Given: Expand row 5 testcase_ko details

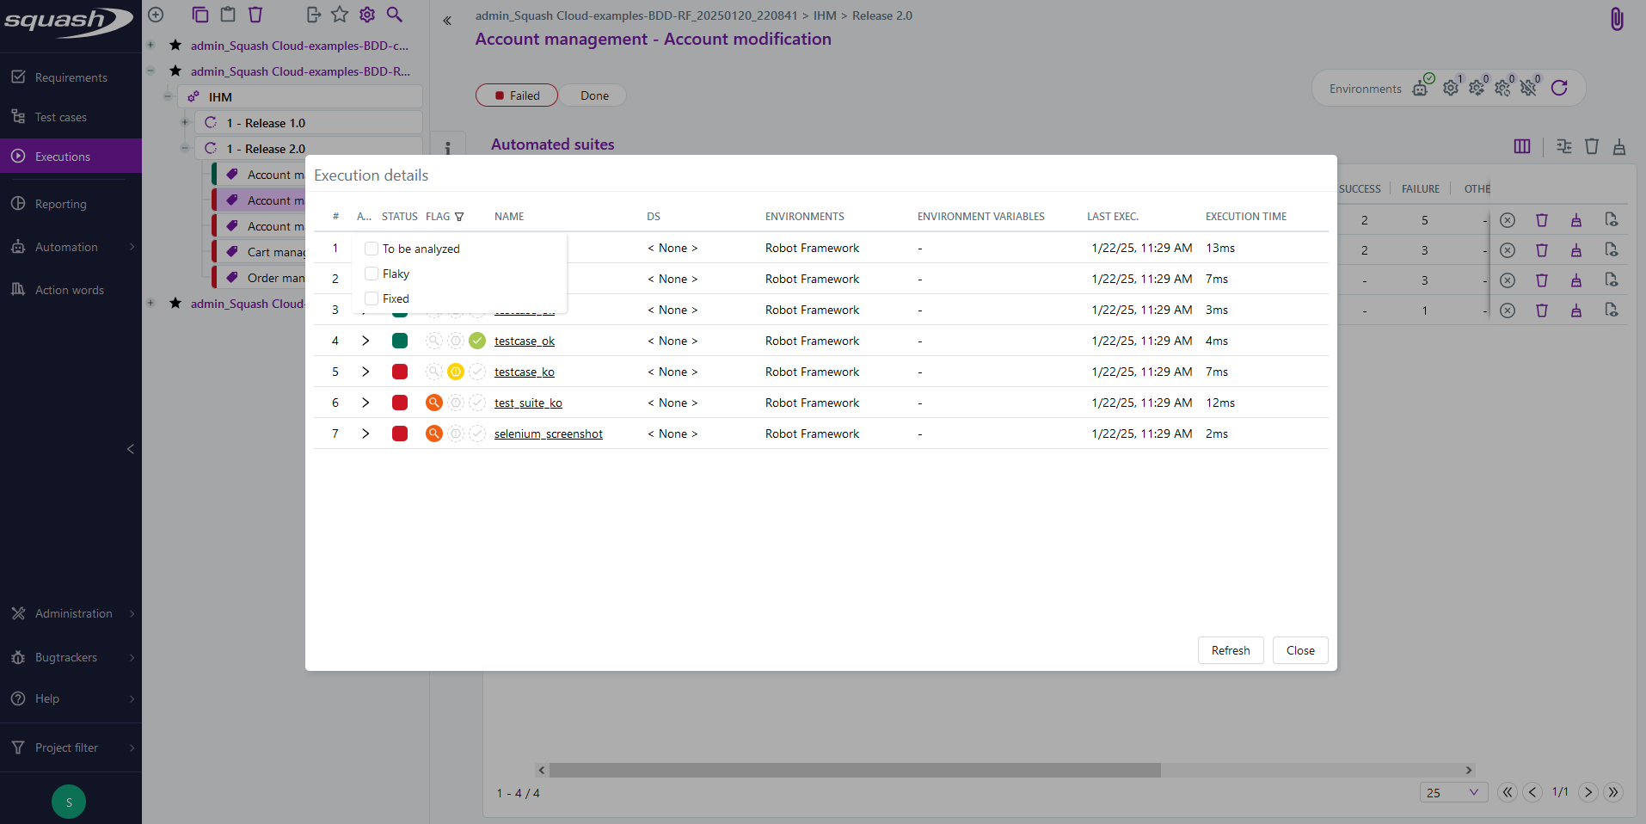Looking at the screenshot, I should point(365,372).
